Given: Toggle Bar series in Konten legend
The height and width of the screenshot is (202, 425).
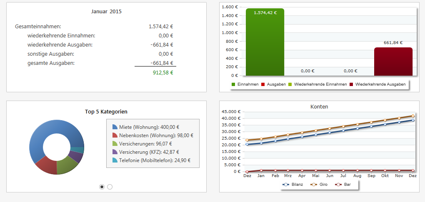Looking at the screenshot, I should [x=343, y=185].
